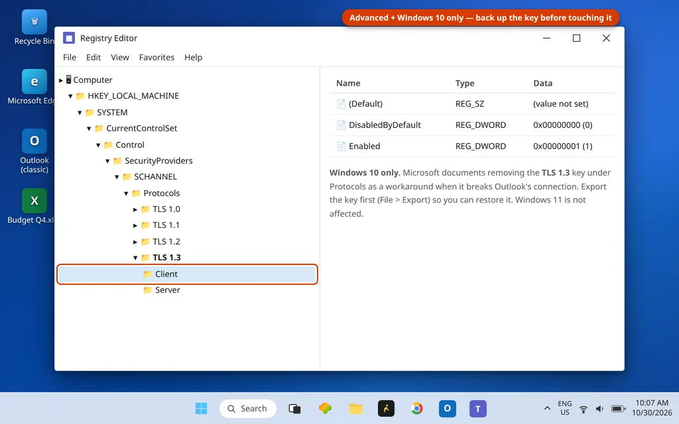Click the 0x00000001 (1) data cell
Image resolution: width=679 pixels, height=424 pixels.
[562, 146]
